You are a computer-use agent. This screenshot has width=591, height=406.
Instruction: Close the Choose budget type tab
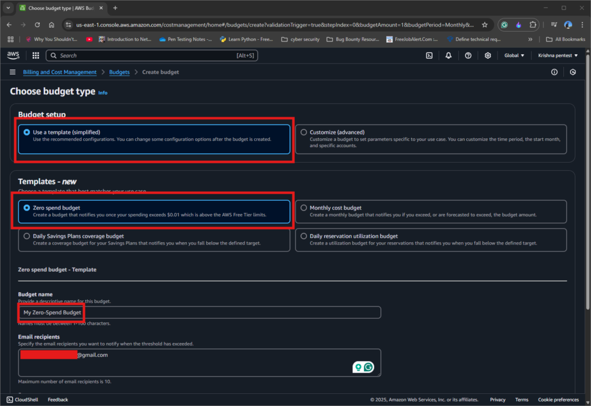101,8
